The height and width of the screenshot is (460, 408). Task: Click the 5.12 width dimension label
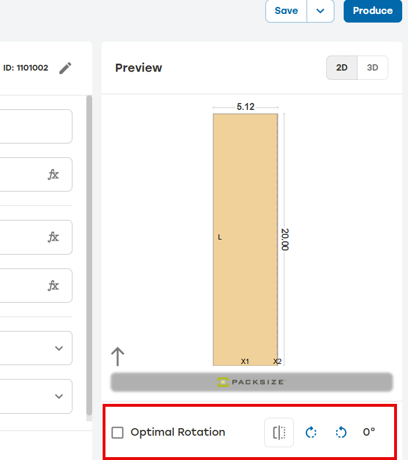246,107
